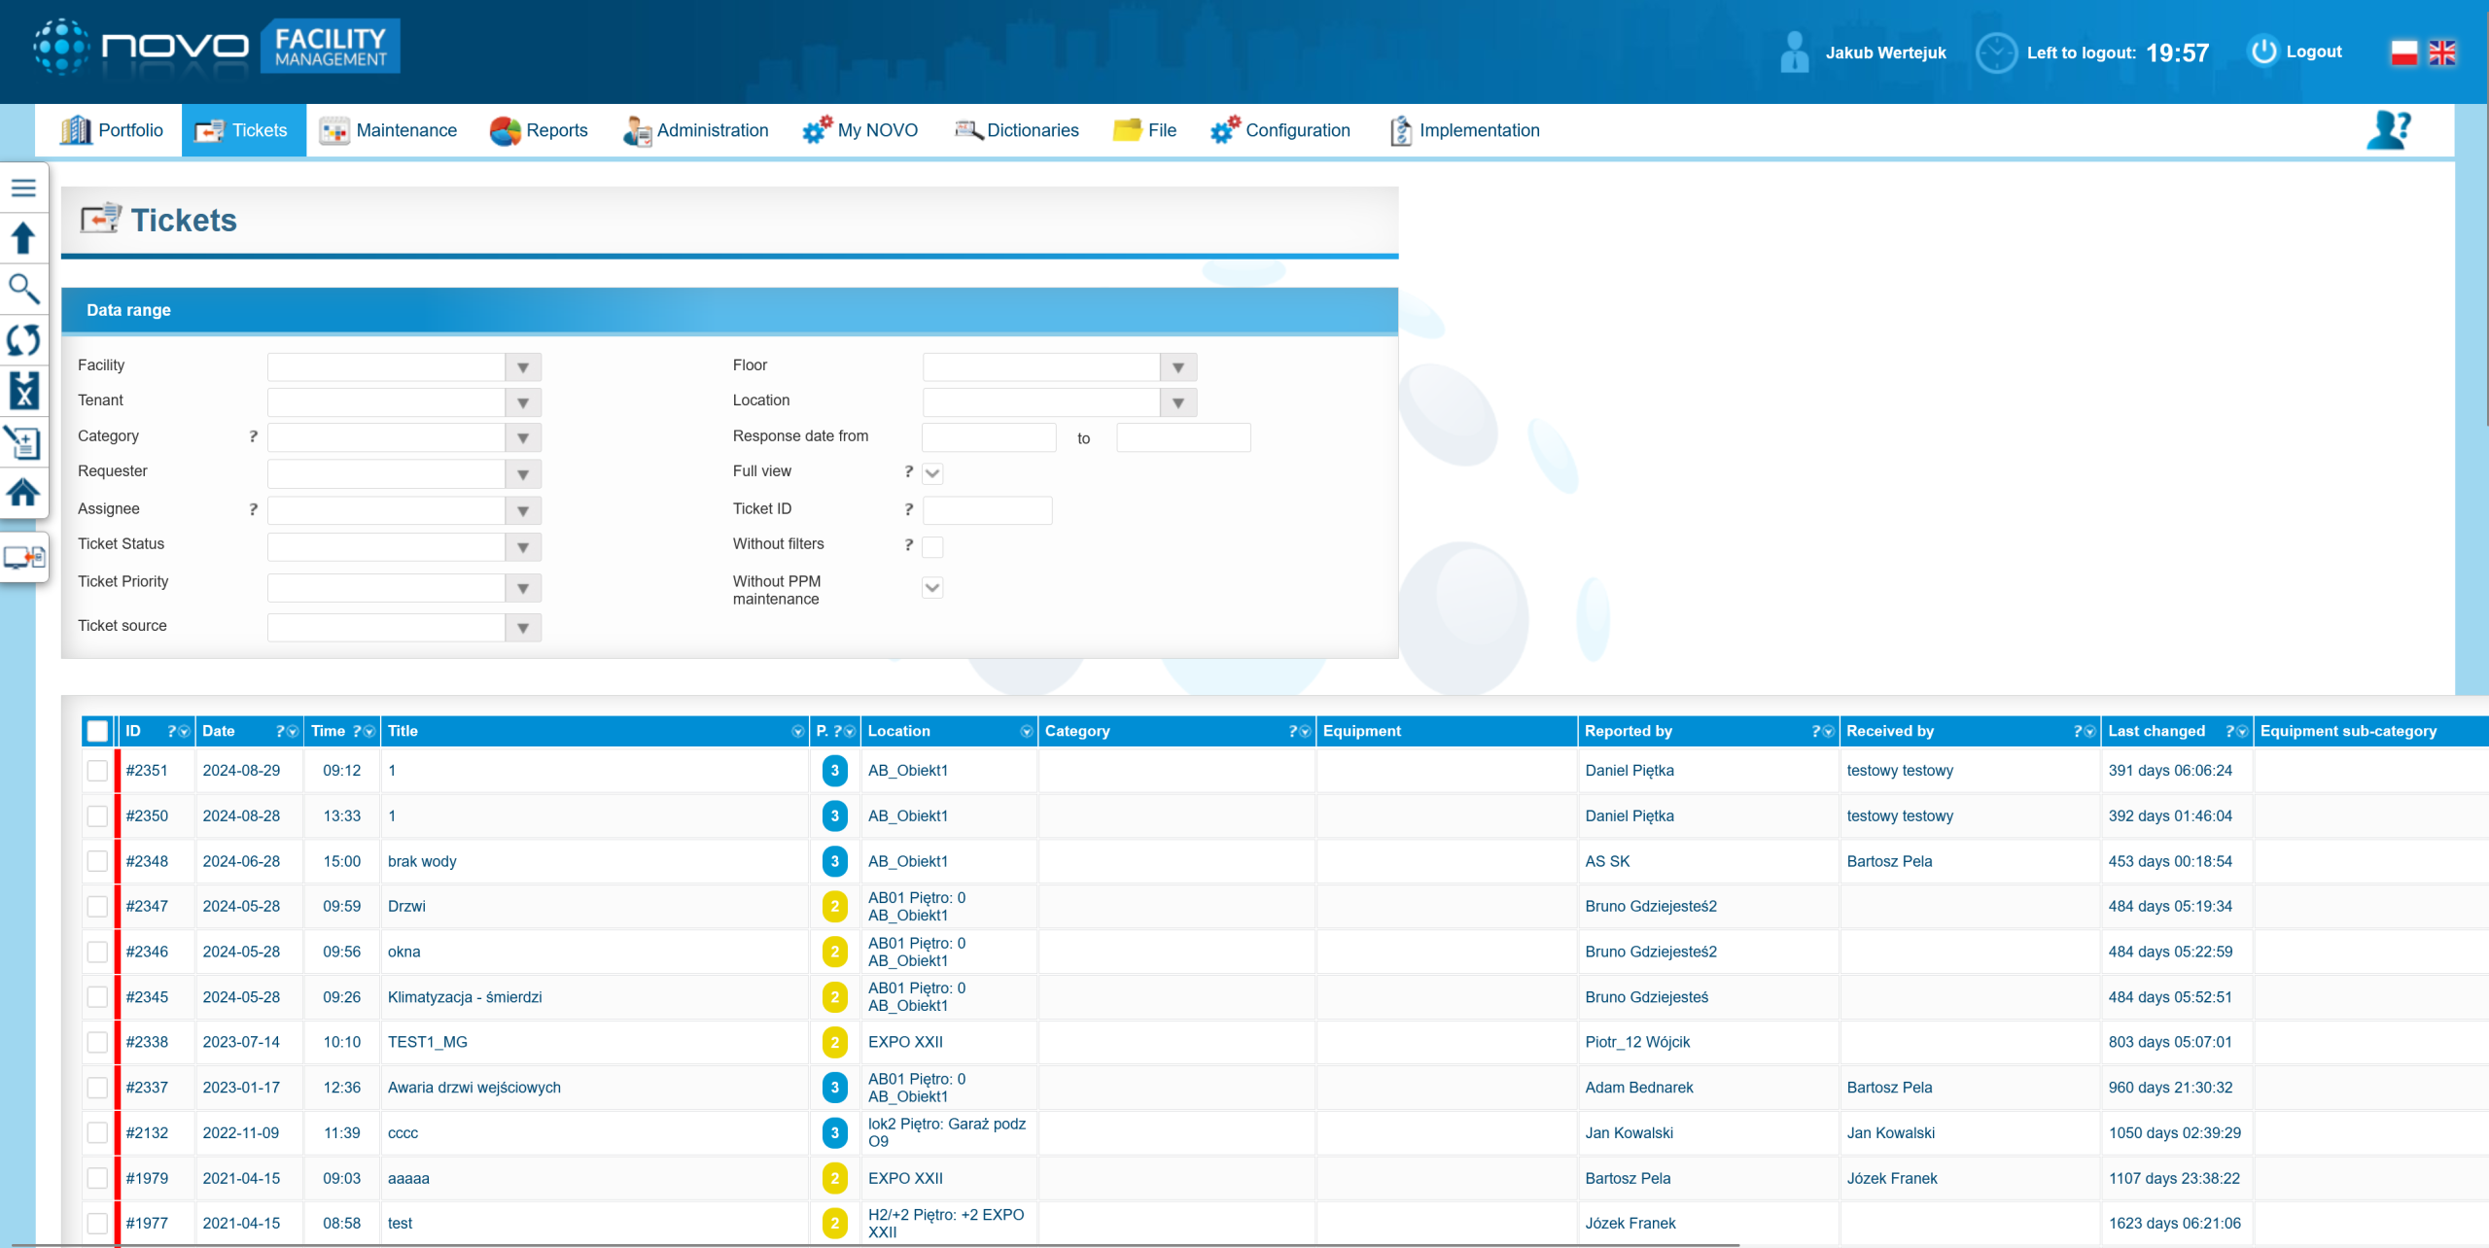
Task: Tick the Without filters checkbox
Action: pos(932,546)
